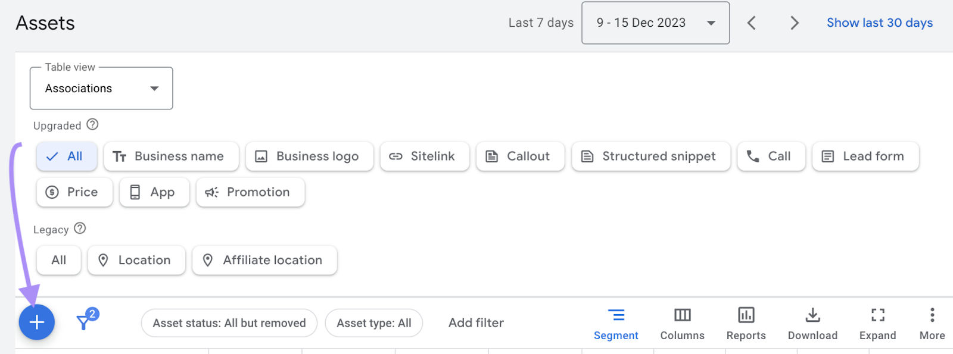Click Add filter to create new filter
The height and width of the screenshot is (354, 953).
point(475,322)
